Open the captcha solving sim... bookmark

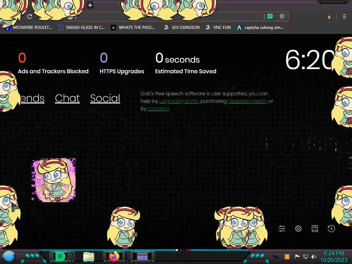pyautogui.click(x=260, y=27)
